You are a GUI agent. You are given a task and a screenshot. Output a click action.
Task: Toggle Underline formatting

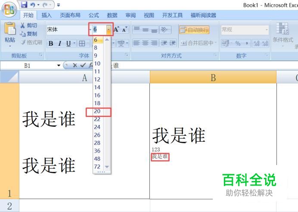pyautogui.click(x=68, y=44)
